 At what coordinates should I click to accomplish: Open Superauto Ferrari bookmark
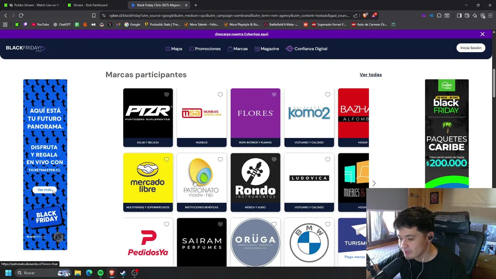point(329,24)
